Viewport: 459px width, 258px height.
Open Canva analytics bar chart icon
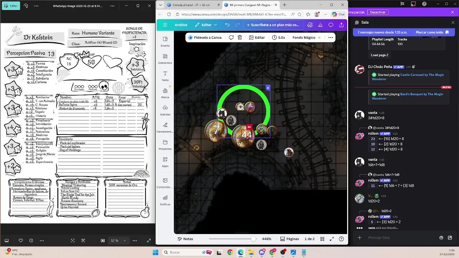320,25
